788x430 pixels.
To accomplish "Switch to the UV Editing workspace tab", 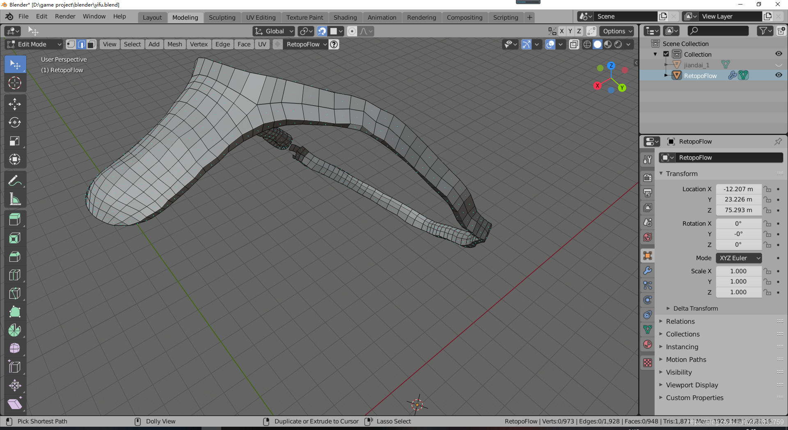I will [x=261, y=18].
